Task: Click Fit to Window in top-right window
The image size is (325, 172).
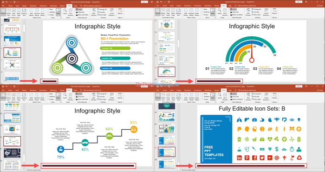Action: click(225, 13)
